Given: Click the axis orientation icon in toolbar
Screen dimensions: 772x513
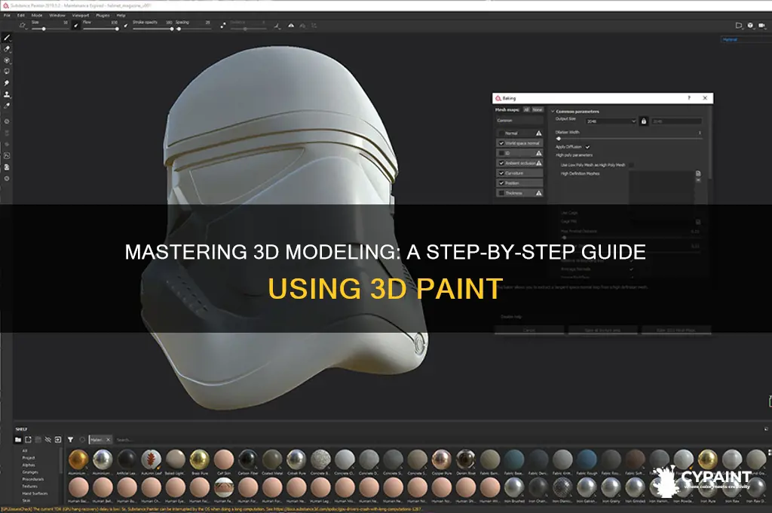Looking at the screenshot, I should [x=277, y=26].
